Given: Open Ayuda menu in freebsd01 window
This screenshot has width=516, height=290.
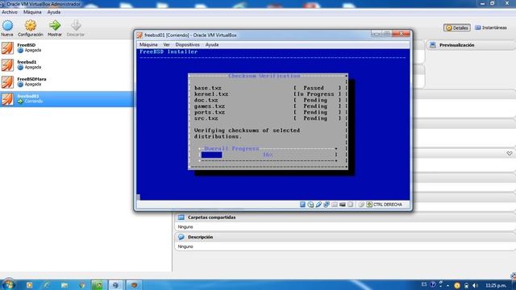Looking at the screenshot, I should pyautogui.click(x=212, y=45).
